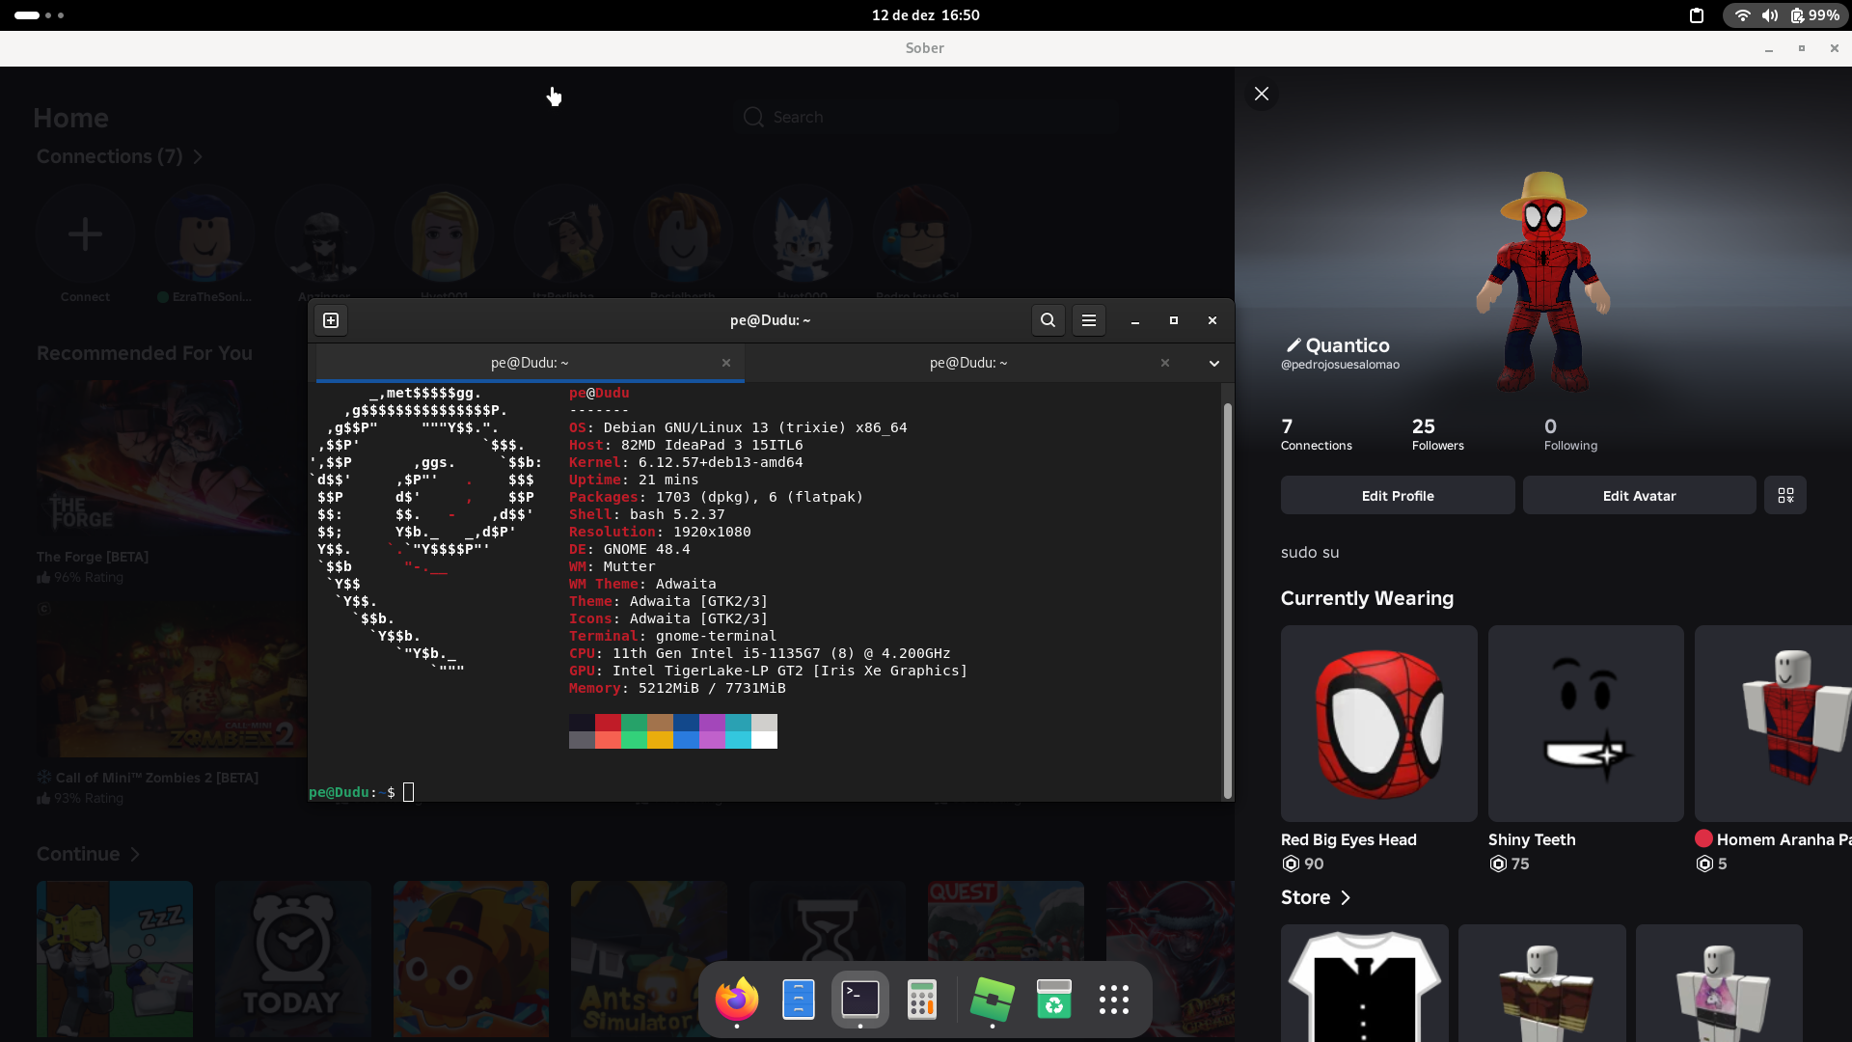
Task: Show all apps grid in the dock
Action: point(1114,1000)
